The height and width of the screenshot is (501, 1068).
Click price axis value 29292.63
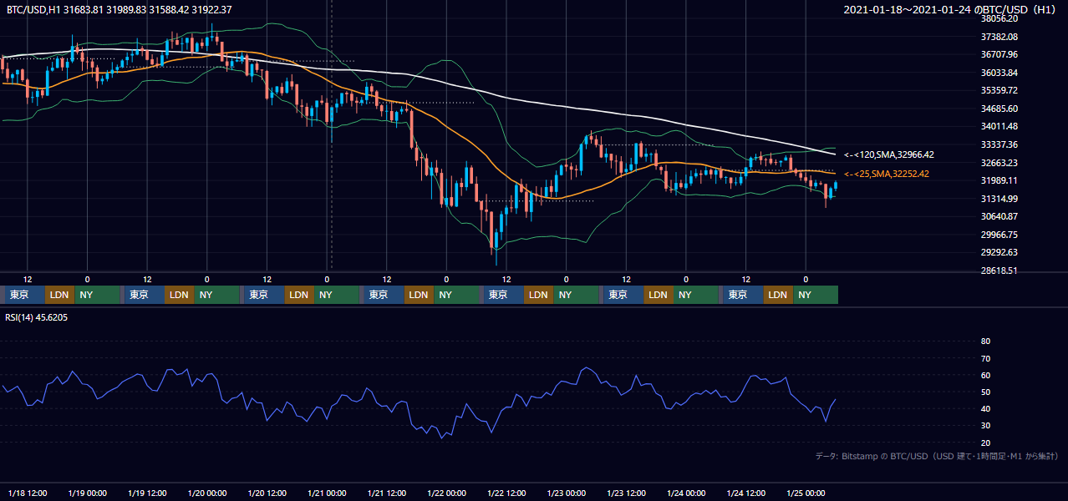click(x=999, y=252)
